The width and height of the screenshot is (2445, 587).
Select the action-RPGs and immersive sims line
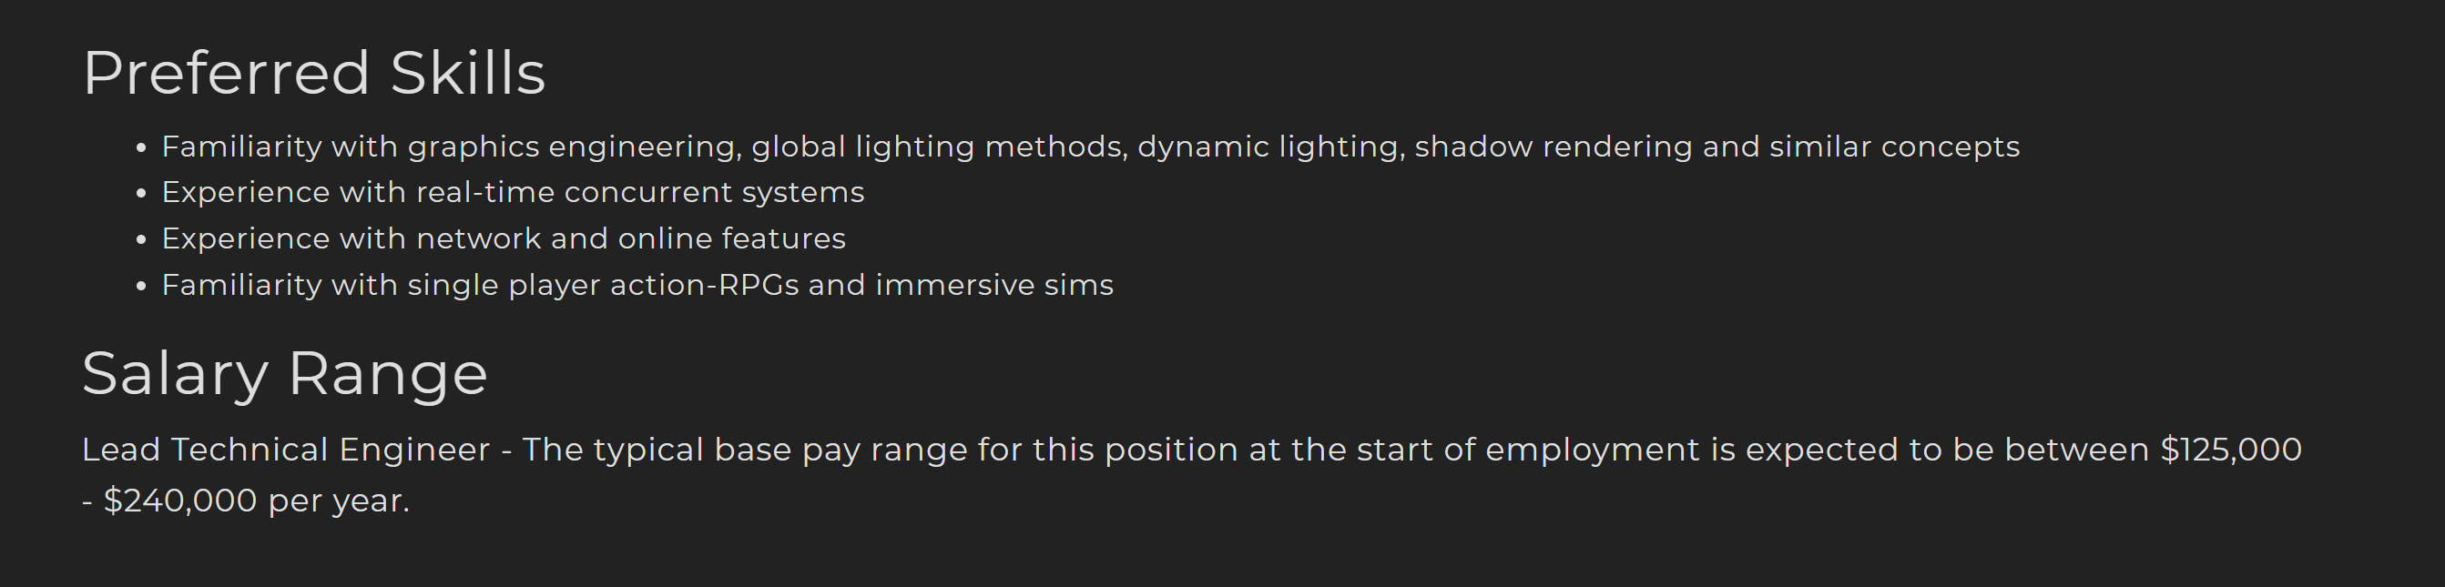(x=637, y=285)
